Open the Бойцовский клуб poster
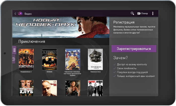176x106 pixels. tap(26, 88)
